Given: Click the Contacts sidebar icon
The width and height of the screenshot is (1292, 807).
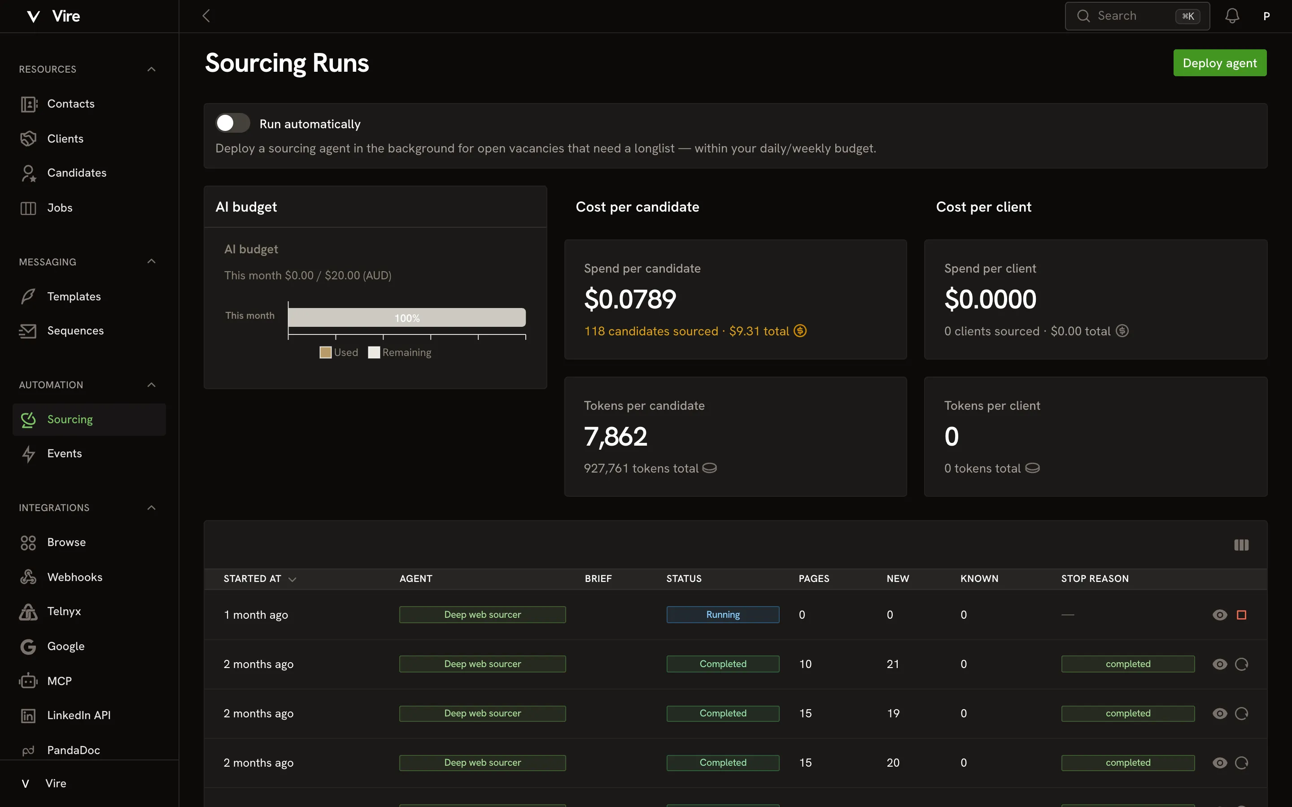Looking at the screenshot, I should pyautogui.click(x=28, y=104).
